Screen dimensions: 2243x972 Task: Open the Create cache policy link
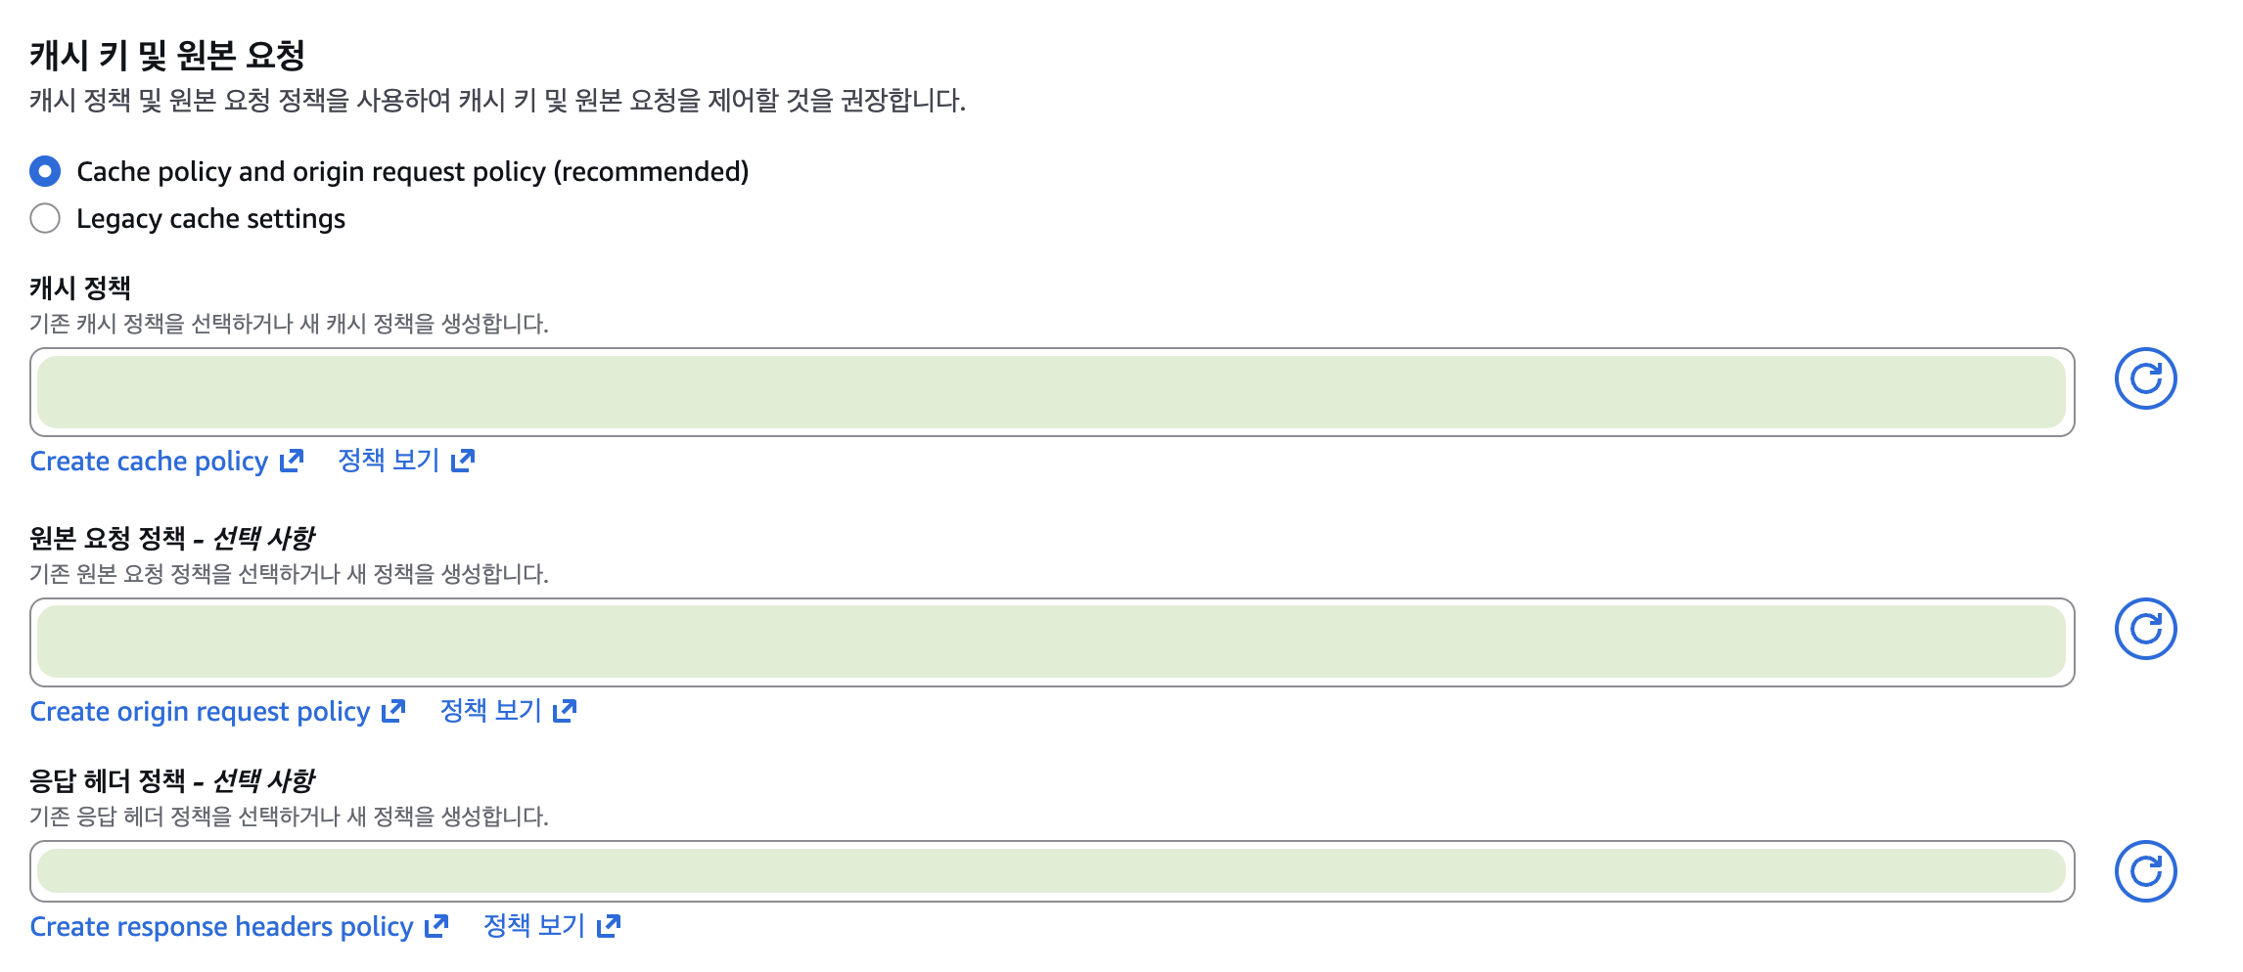[147, 460]
